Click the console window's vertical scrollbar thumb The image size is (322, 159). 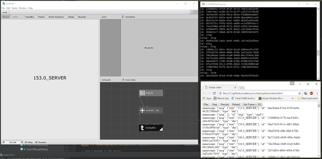(x=318, y=53)
